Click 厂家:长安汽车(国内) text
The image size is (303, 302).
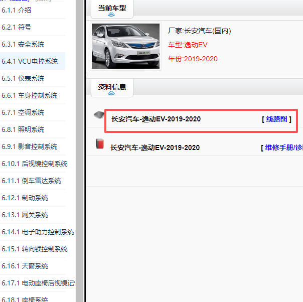200,31
